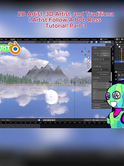Edit the clip End value field
Viewport: 124px width, 166px height.
105,56
